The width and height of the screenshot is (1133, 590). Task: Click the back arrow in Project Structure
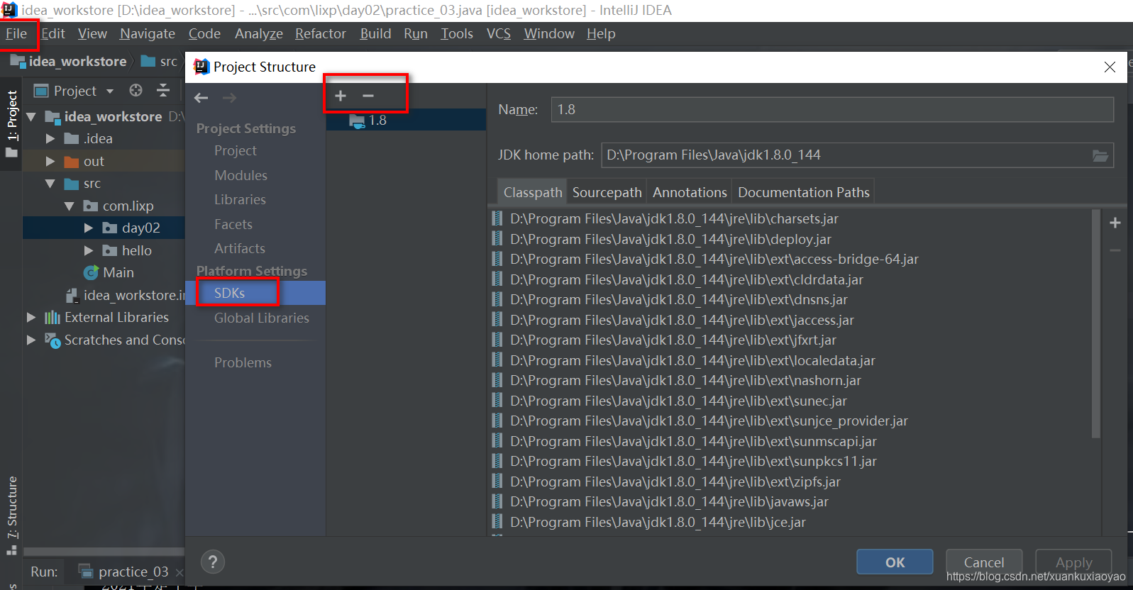201,98
